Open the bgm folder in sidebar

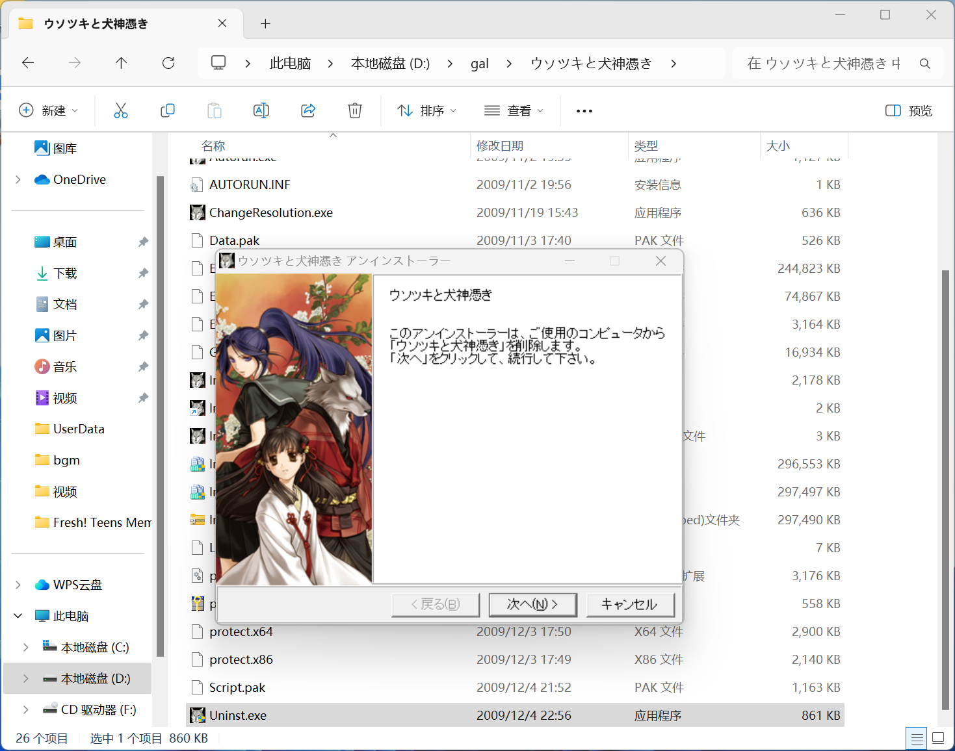(66, 460)
